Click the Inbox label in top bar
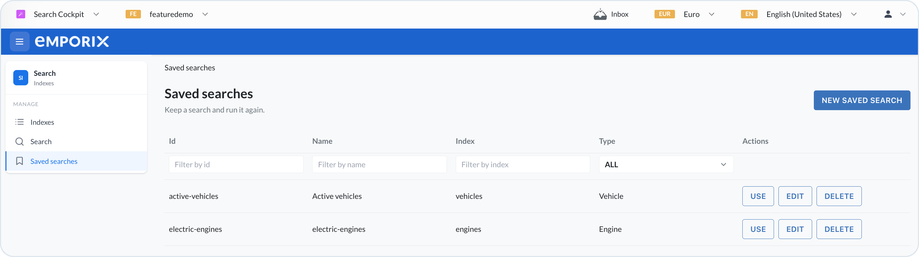Screen dimensions: 919x257 point(620,14)
